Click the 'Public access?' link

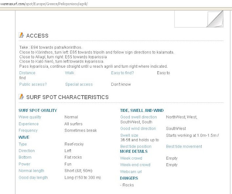[x=33, y=84]
